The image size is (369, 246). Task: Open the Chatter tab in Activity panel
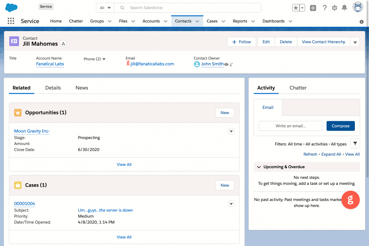pyautogui.click(x=298, y=88)
